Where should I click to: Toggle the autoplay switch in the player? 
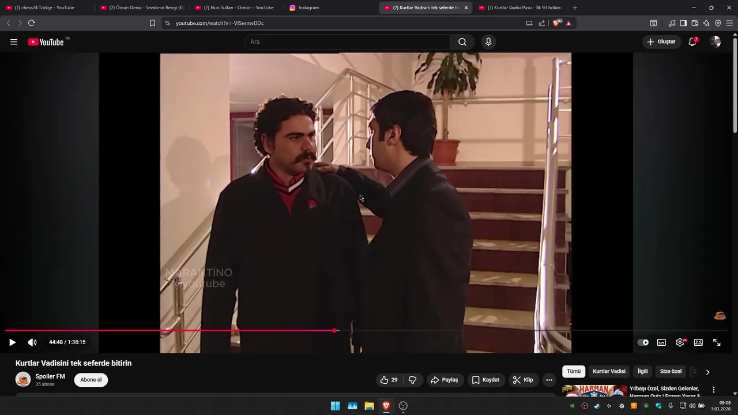coord(643,342)
